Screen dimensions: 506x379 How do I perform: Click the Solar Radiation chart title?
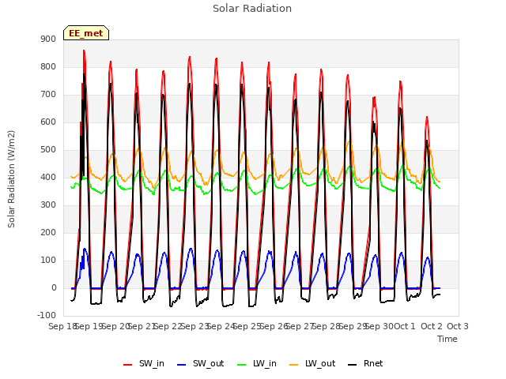(x=252, y=9)
